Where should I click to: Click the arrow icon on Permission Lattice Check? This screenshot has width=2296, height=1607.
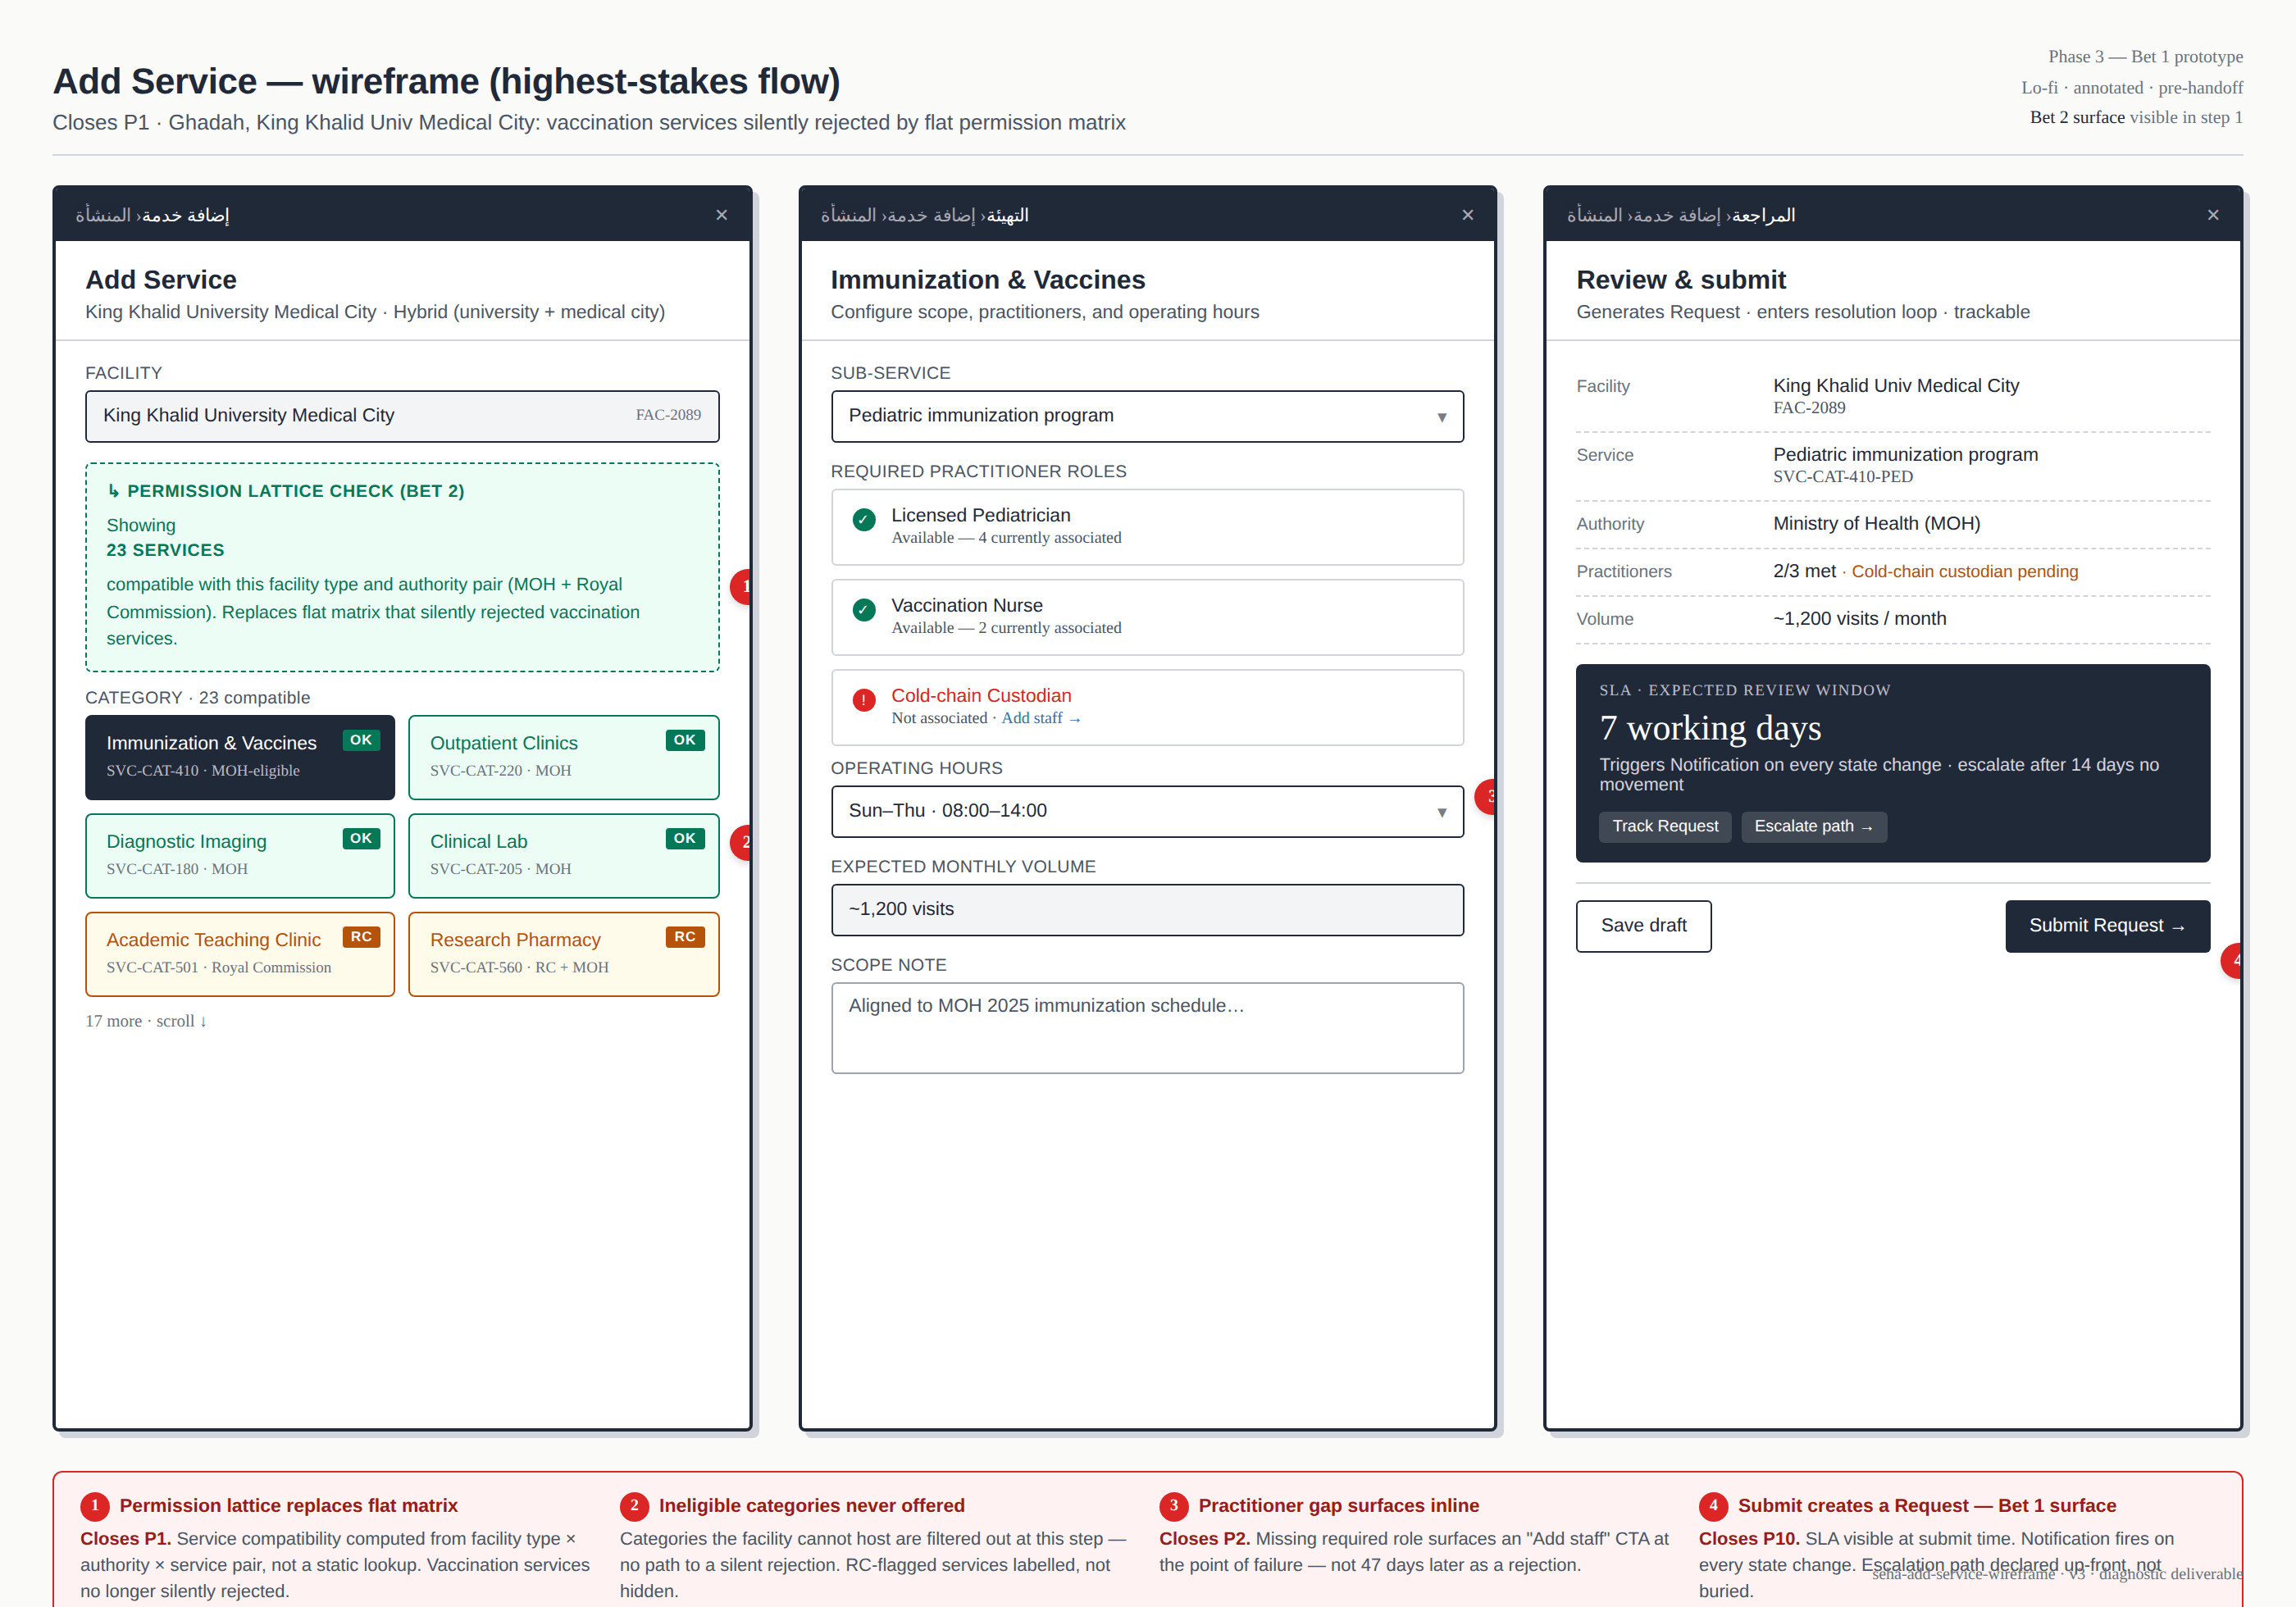pyautogui.click(x=113, y=490)
